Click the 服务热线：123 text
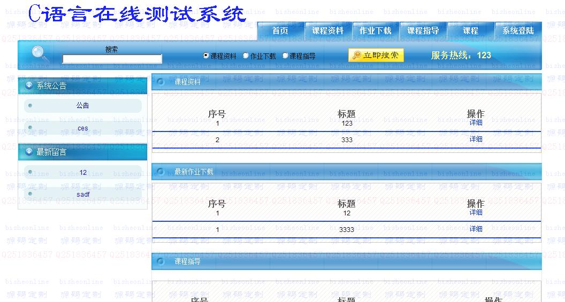This screenshot has height=302, width=565. (461, 55)
